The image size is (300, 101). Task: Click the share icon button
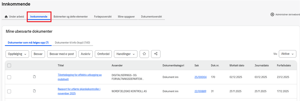tap(156, 54)
